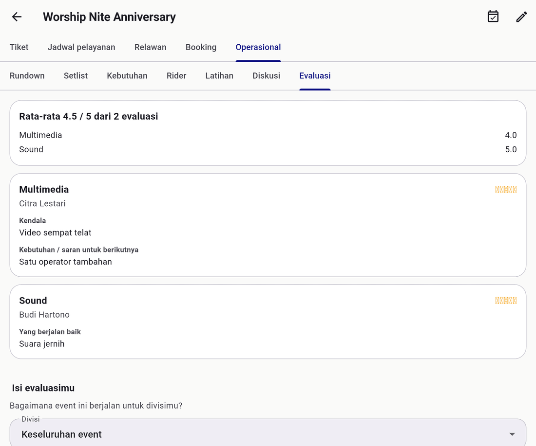Click the 'Yang berjalan baik' label
The width and height of the screenshot is (536, 446).
click(x=50, y=332)
